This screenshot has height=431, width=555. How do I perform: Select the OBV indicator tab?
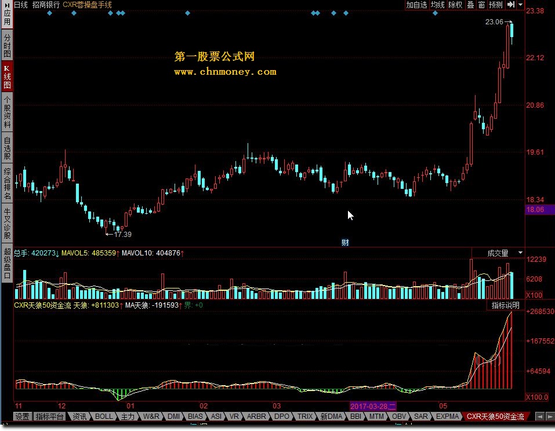399,417
